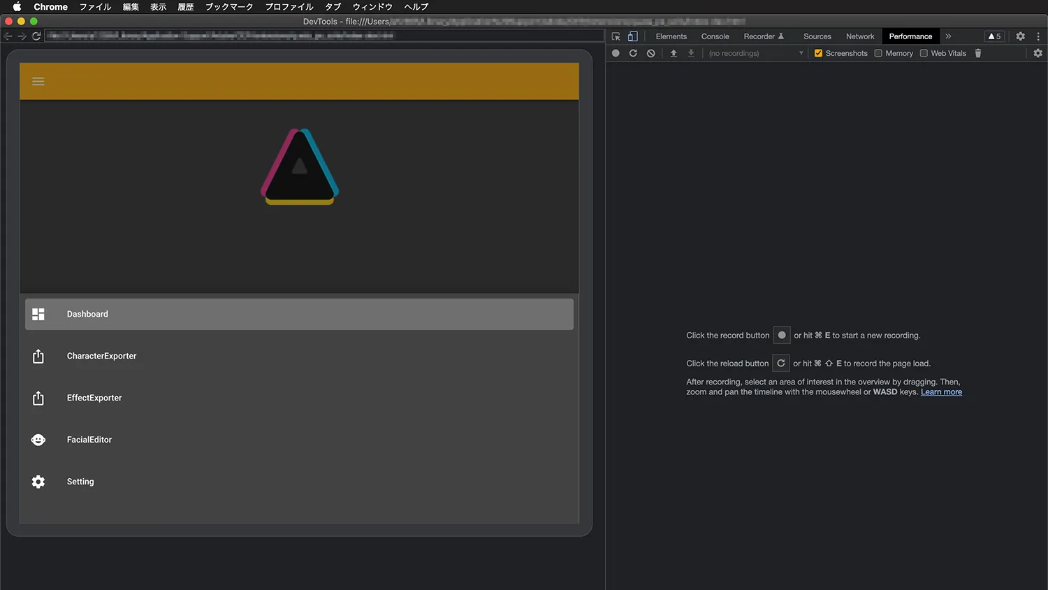
Task: Enable the Memory checkbox
Action: 878,53
